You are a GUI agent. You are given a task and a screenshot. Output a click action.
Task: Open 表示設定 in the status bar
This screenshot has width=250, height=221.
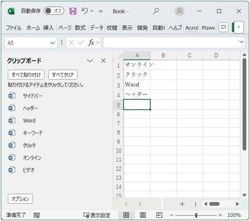97,215
